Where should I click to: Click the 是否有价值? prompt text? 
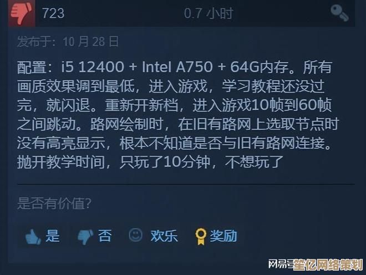54,203
